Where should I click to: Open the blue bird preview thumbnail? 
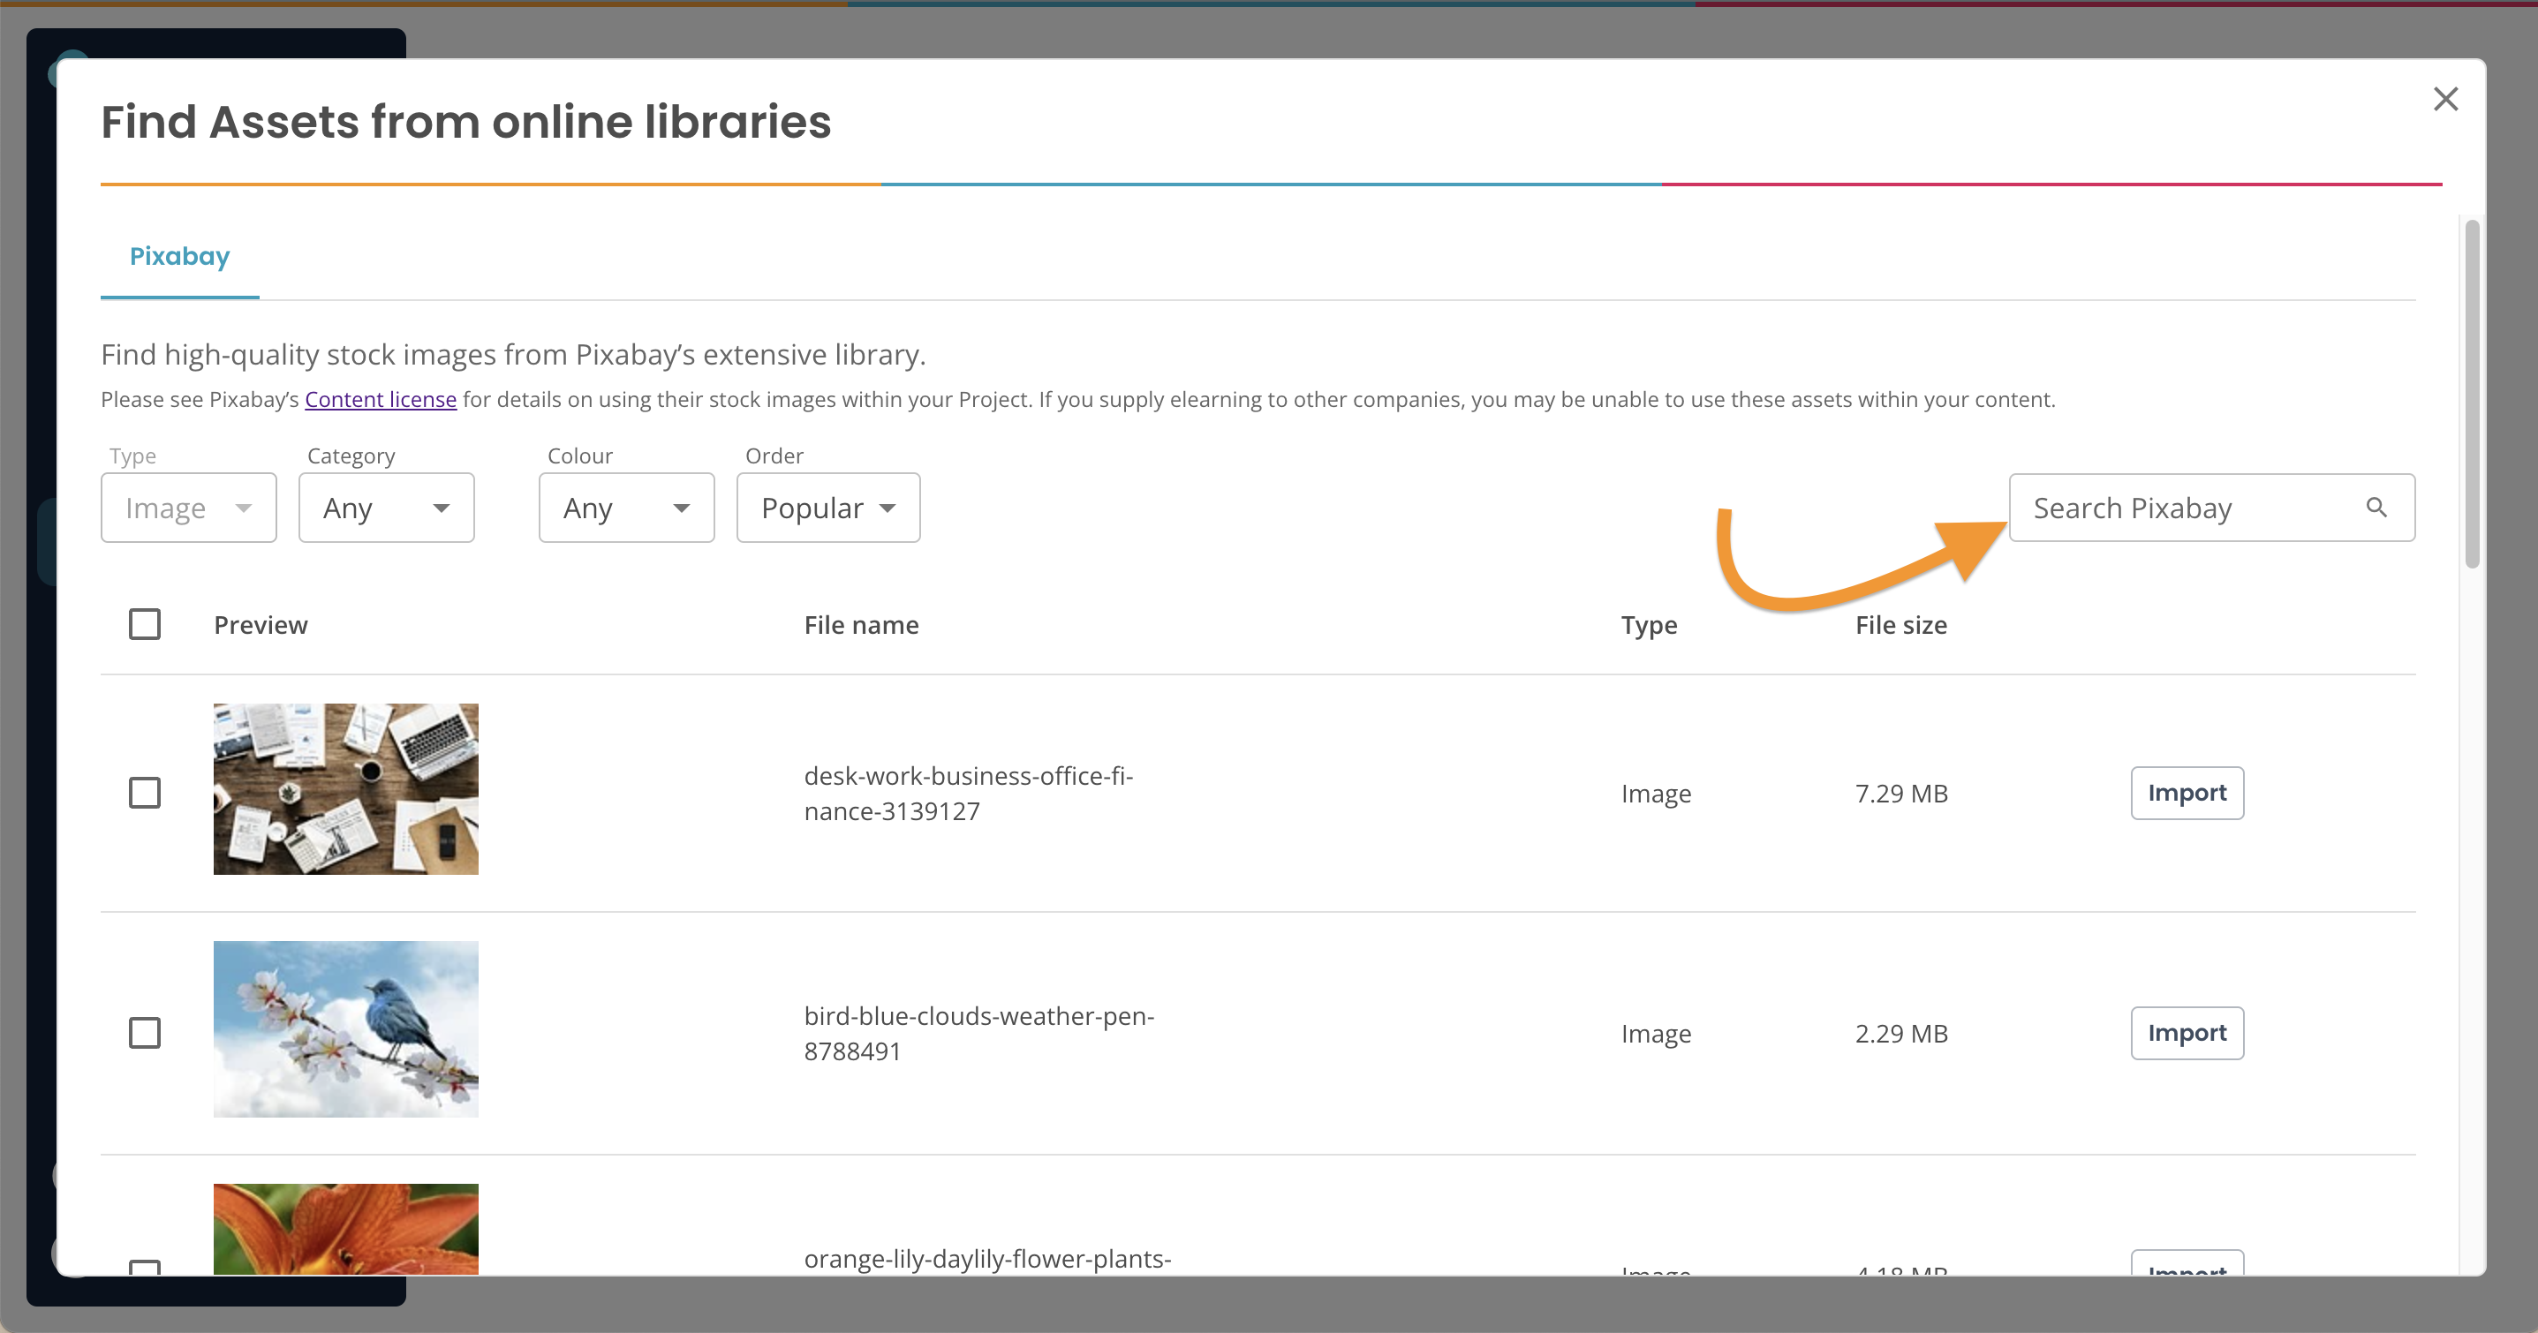click(346, 1028)
